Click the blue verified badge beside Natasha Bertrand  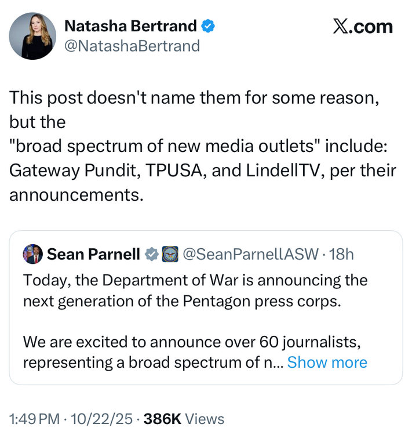point(208,26)
